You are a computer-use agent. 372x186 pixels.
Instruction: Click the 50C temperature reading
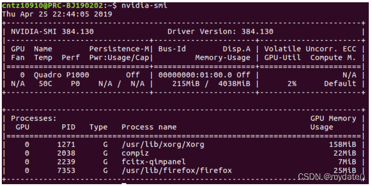[45, 84]
